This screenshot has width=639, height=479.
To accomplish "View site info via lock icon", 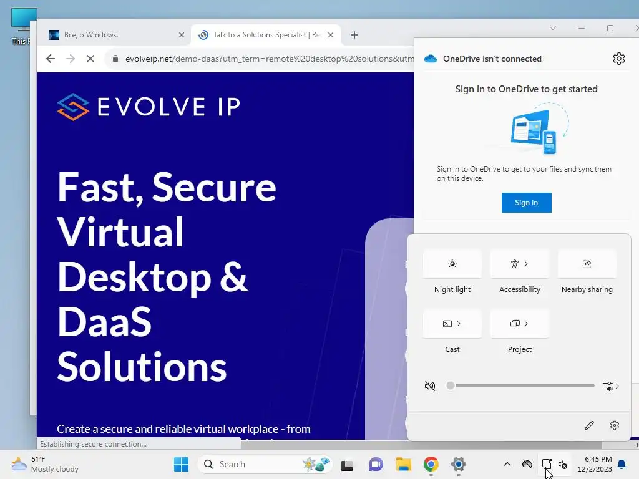I will point(115,59).
